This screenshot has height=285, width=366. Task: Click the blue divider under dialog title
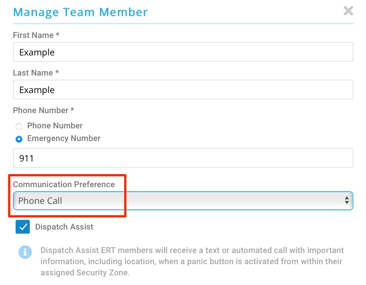point(183,23)
